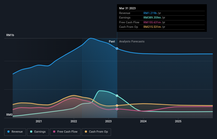Click the 2022 x-axis label
The image size is (217, 139).
pos(74,121)
